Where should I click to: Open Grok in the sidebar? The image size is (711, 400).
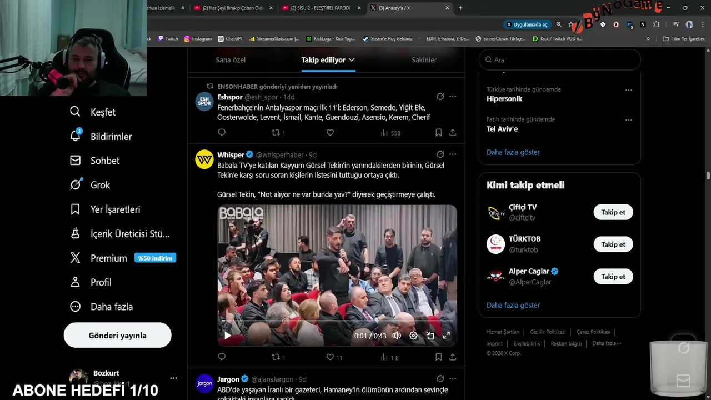coord(90,185)
